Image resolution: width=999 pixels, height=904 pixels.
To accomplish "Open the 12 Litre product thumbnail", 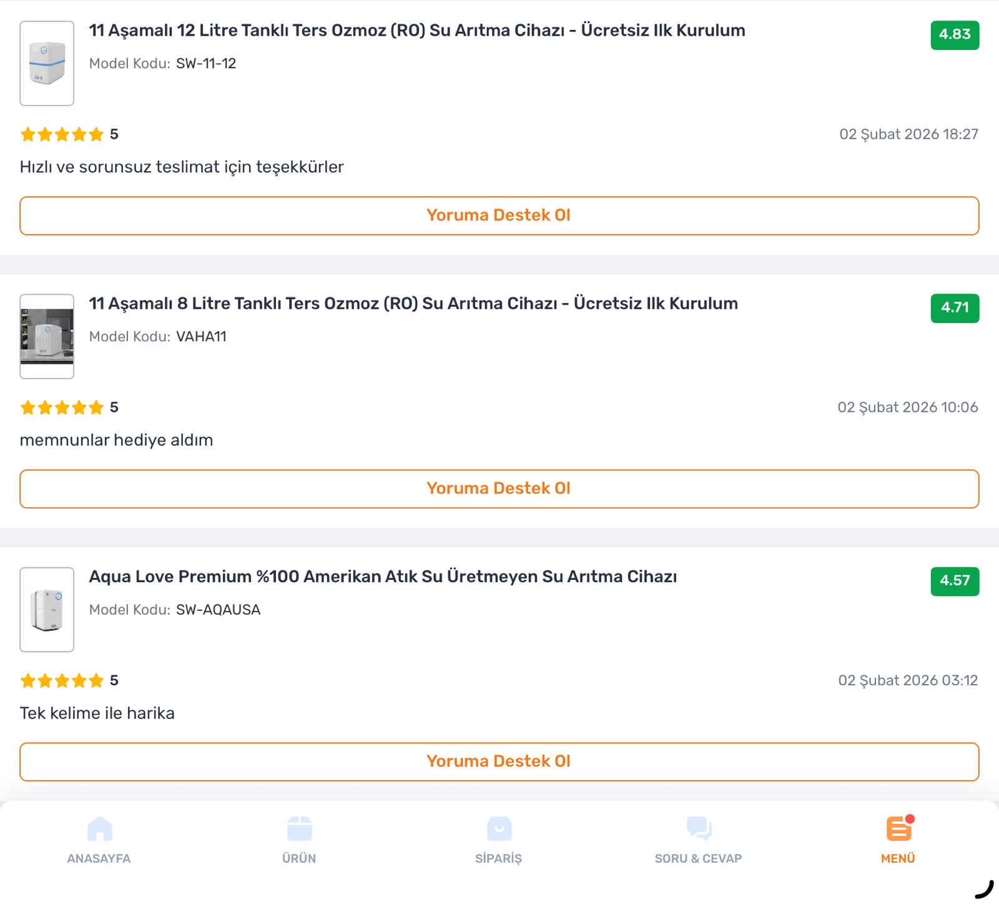I will tap(47, 63).
